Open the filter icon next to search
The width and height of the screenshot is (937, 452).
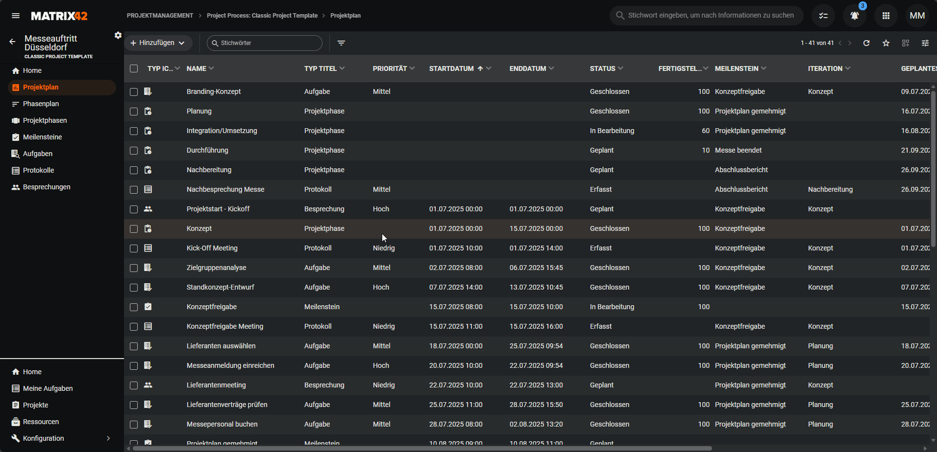tap(341, 43)
